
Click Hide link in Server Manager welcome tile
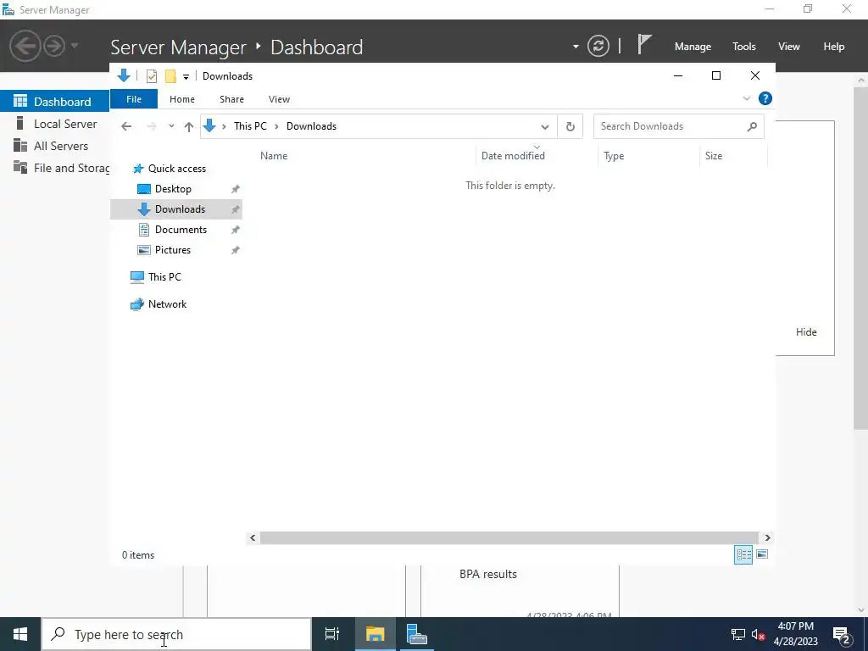[806, 332]
